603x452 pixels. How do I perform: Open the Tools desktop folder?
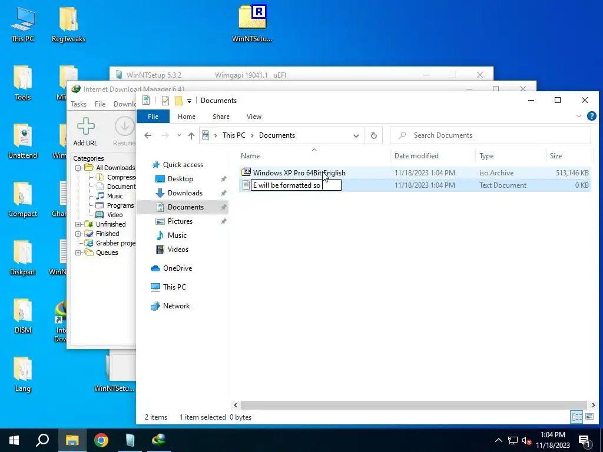[x=23, y=82]
